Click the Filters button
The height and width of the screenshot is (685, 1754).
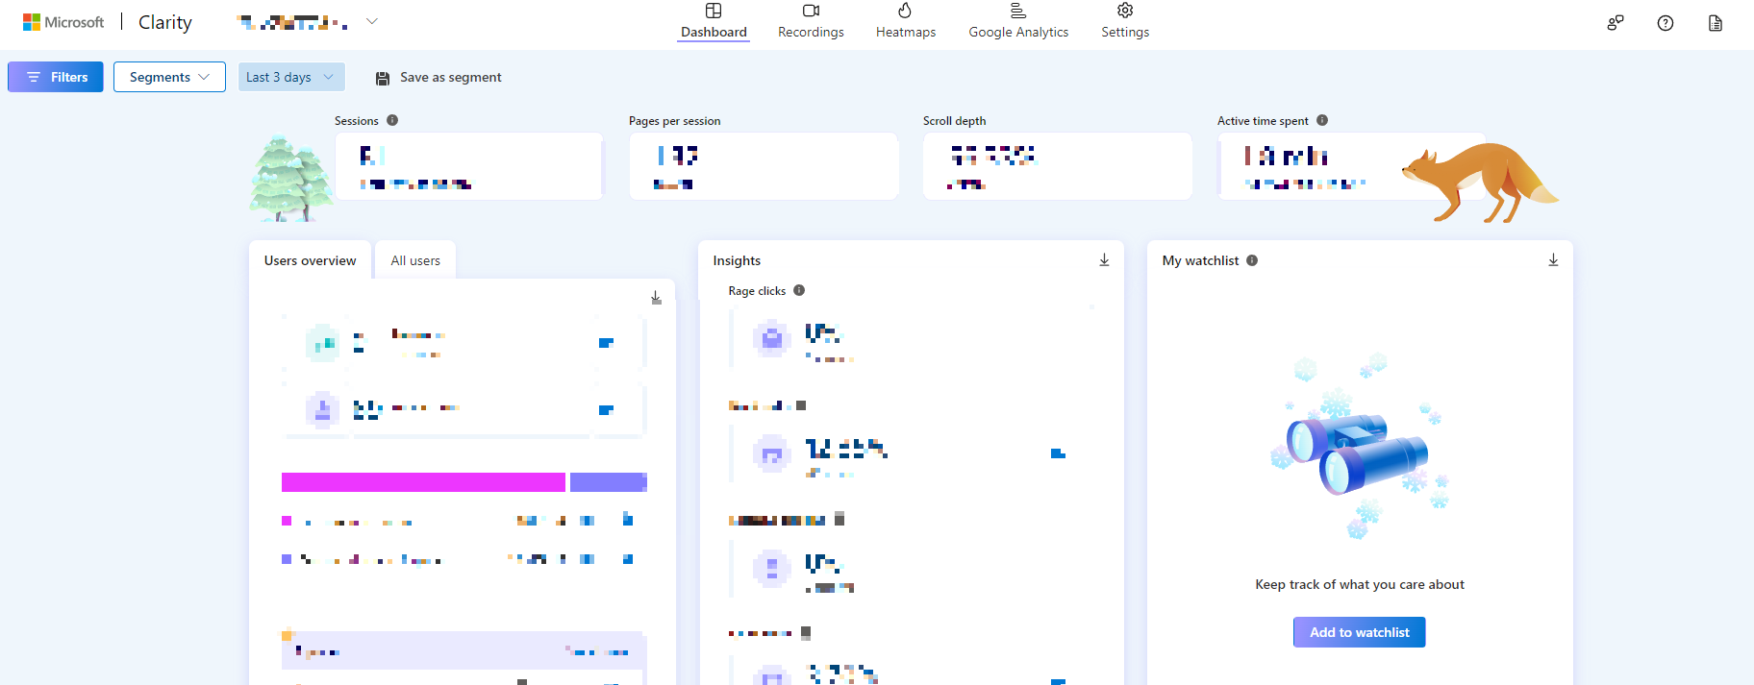click(56, 77)
